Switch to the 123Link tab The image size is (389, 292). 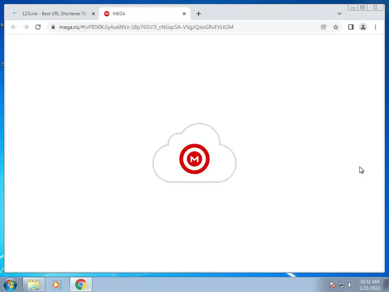pos(54,14)
